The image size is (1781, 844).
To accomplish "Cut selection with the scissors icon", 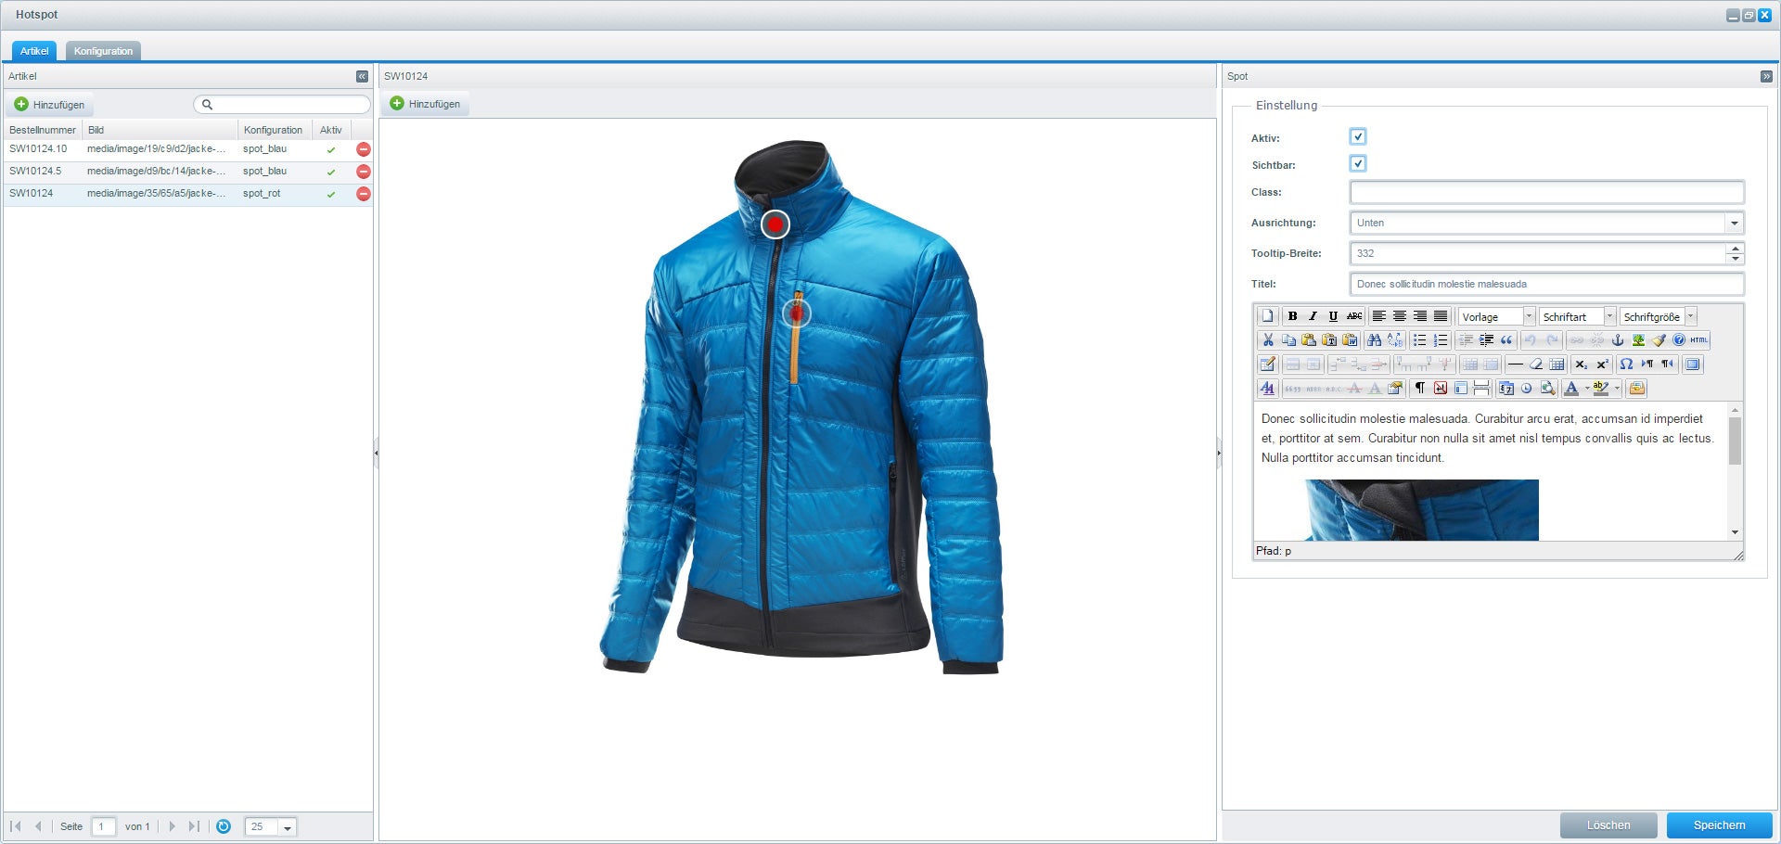I will [1268, 340].
